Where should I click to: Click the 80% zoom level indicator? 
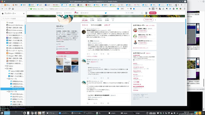coord(122,9)
